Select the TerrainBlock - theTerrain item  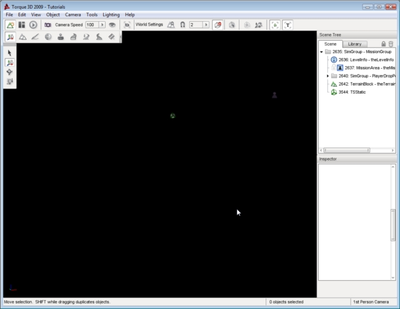pos(367,84)
